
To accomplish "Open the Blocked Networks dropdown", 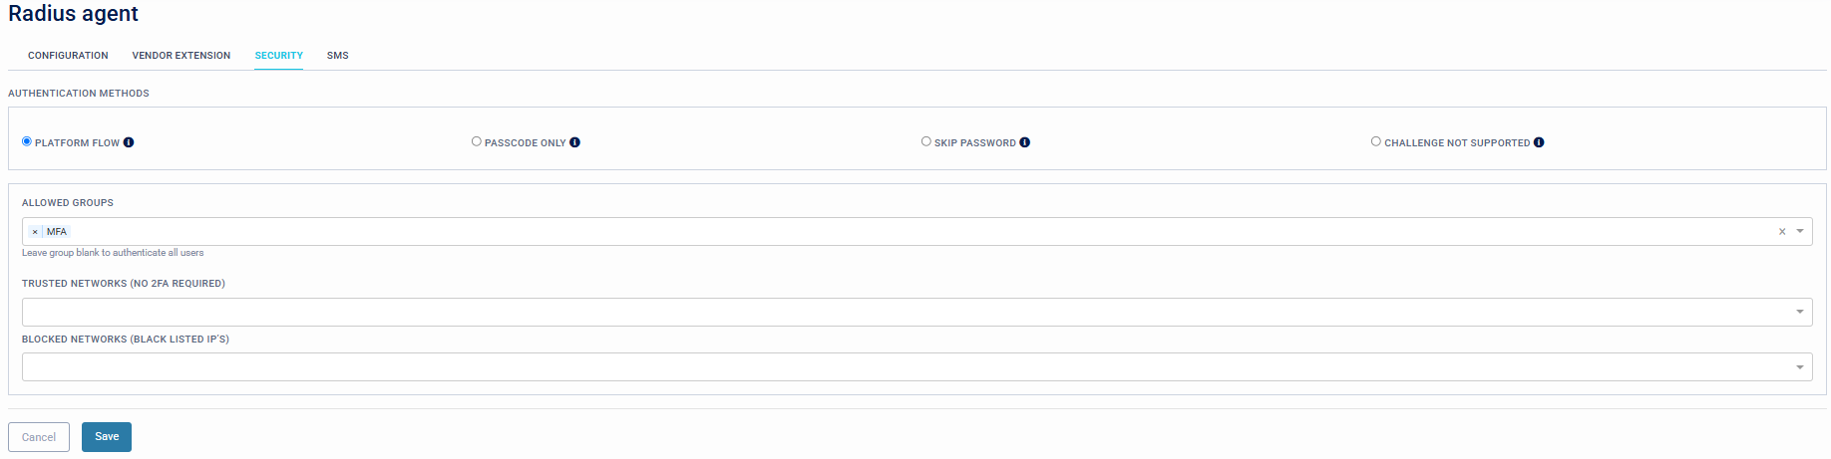I will (x=1800, y=367).
